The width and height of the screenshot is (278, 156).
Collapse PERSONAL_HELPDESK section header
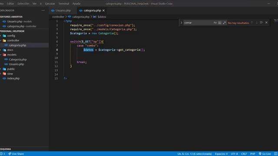24,31
